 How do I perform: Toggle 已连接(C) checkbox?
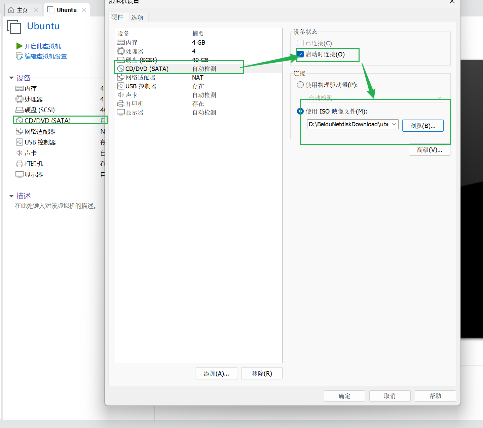tap(300, 43)
